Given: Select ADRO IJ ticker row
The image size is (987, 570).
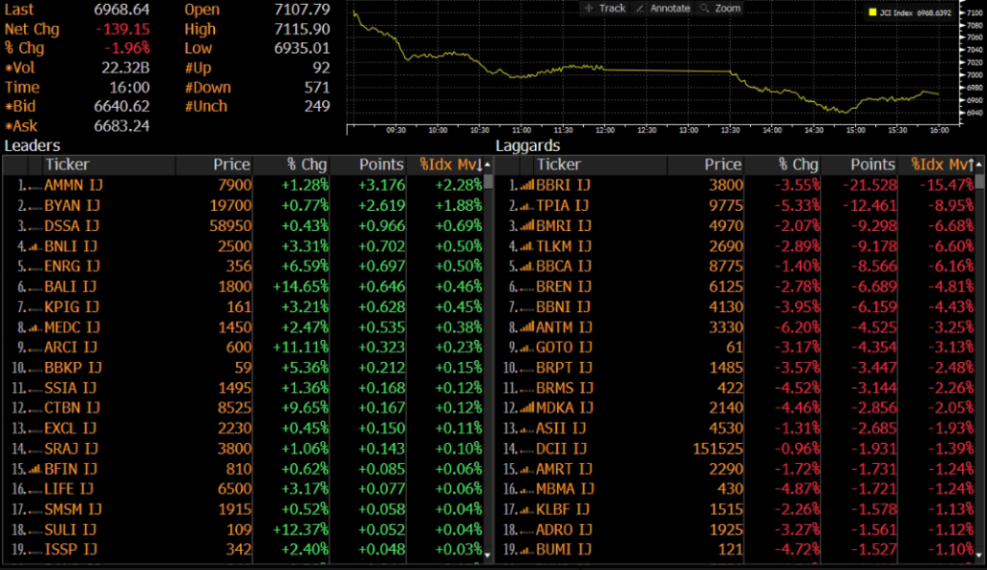Looking at the screenshot, I should coord(564,530).
